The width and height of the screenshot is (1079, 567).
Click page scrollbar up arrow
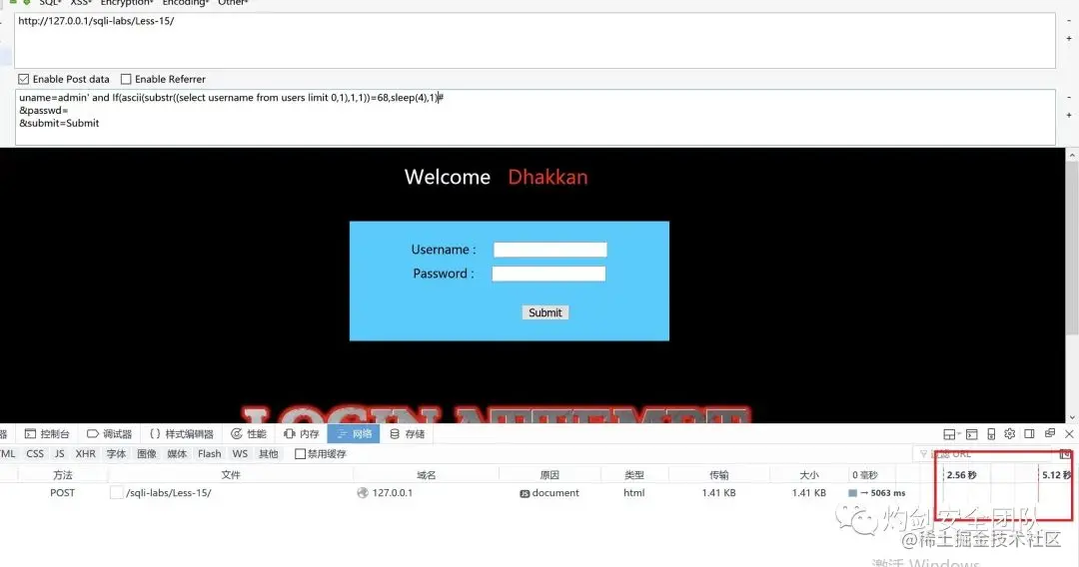click(x=1072, y=156)
